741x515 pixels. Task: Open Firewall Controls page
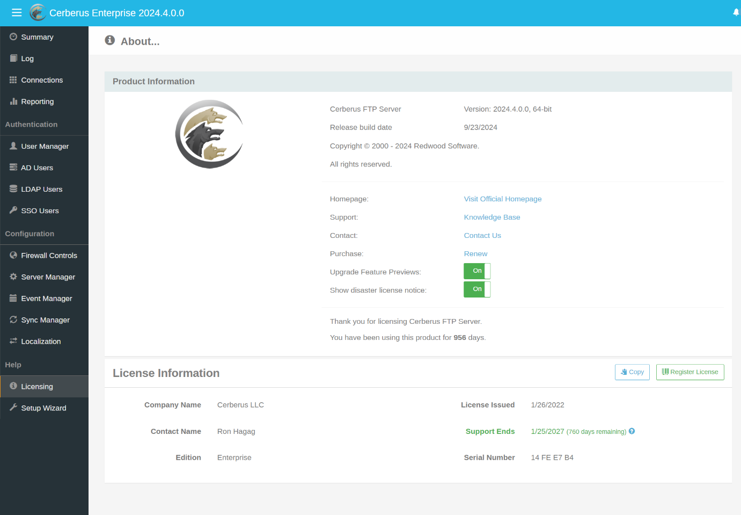pyautogui.click(x=44, y=256)
